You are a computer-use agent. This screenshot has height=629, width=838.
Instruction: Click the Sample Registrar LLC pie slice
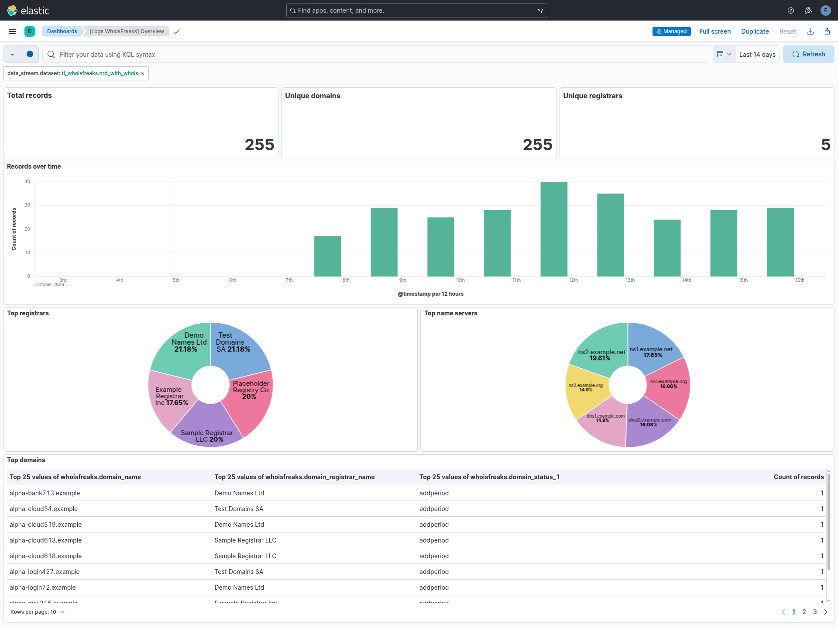click(207, 426)
